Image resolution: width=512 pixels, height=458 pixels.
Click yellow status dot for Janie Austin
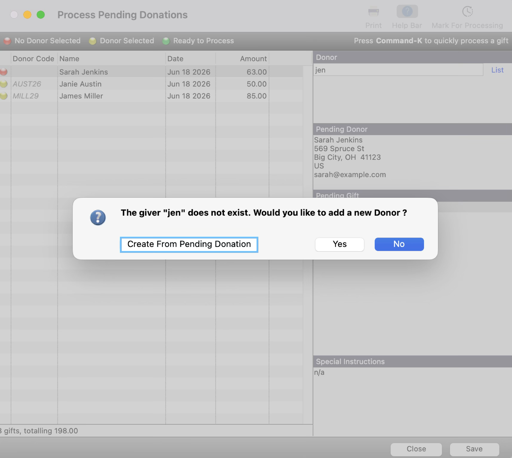tap(4, 84)
